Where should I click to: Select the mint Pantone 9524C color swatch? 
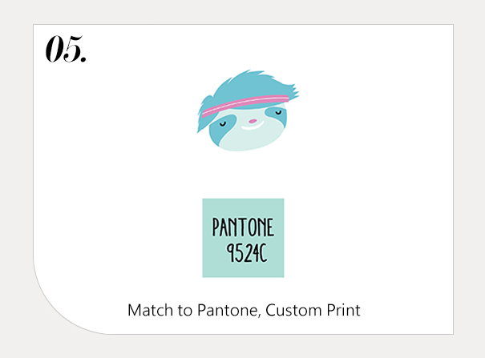coord(243,238)
